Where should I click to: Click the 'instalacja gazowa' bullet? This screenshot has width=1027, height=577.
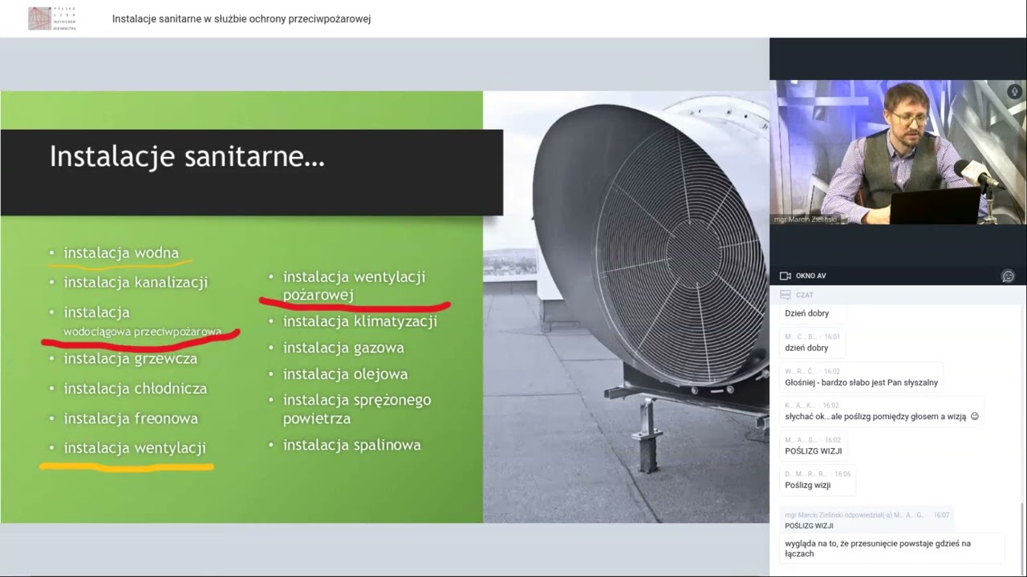click(x=343, y=348)
